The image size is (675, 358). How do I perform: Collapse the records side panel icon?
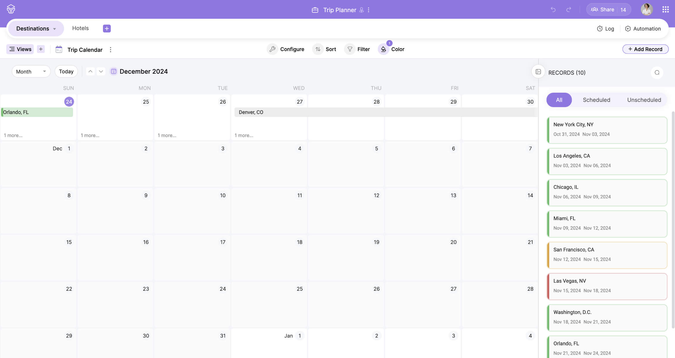(x=538, y=72)
